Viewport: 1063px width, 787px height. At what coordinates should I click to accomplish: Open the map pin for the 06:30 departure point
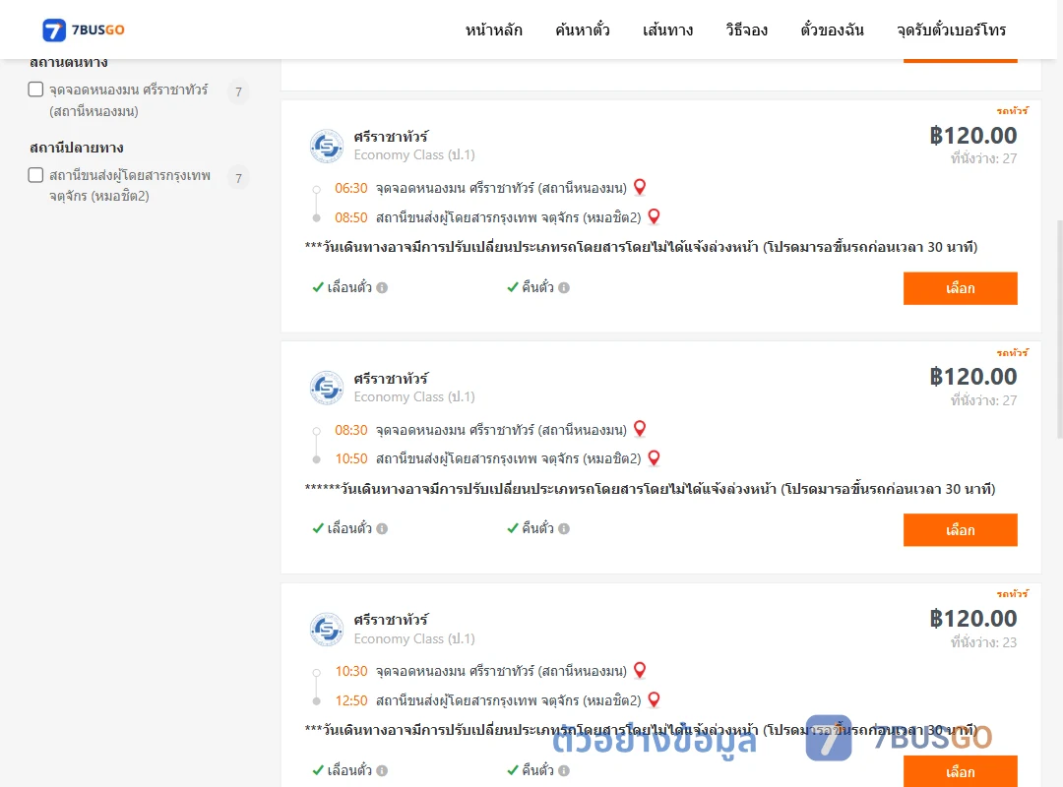tap(640, 187)
